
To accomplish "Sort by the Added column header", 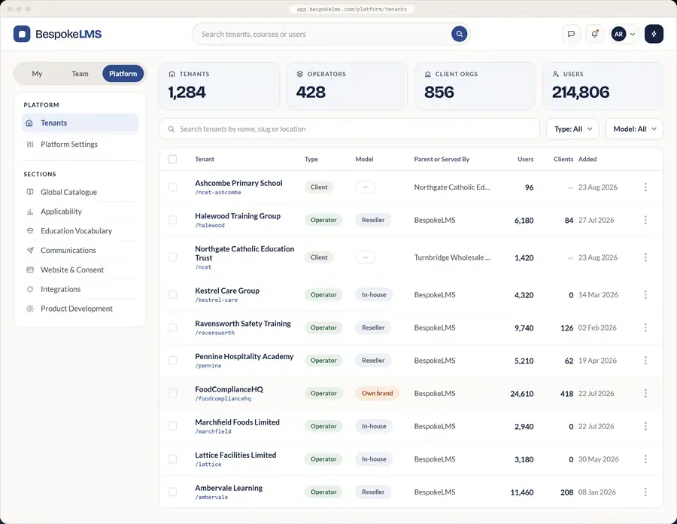I will click(587, 159).
